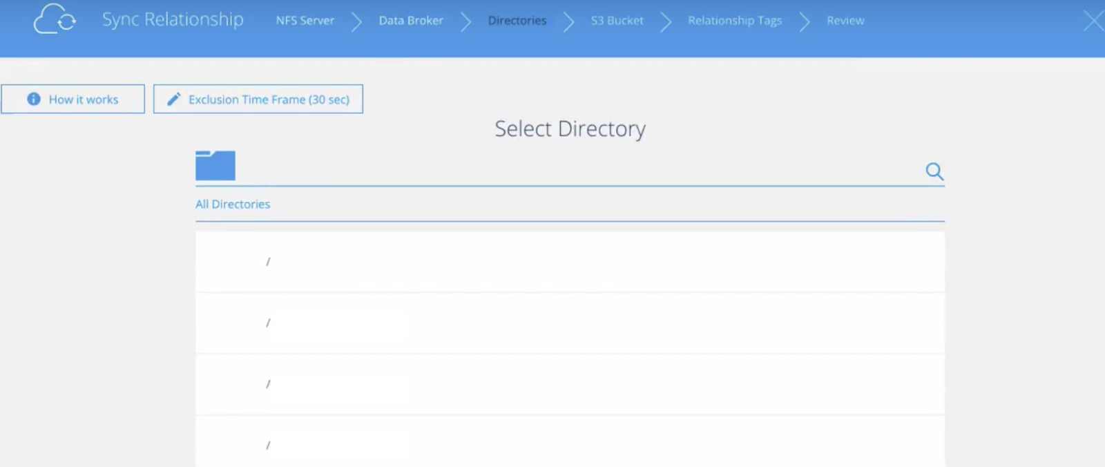Go to the NFS Server step

(305, 21)
